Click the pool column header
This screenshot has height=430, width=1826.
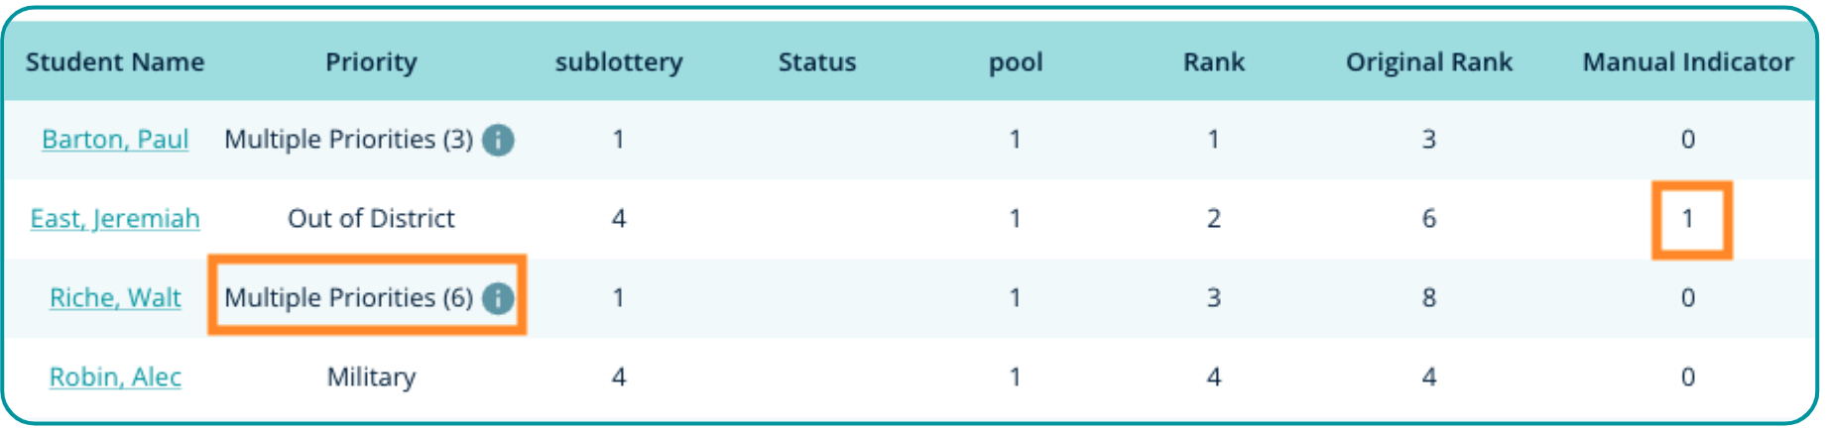coord(1016,62)
